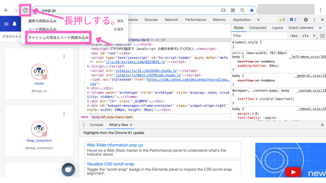Toggle :hov element state panel
Image resolution: width=326 pixels, height=183 pixels.
tap(294, 36)
